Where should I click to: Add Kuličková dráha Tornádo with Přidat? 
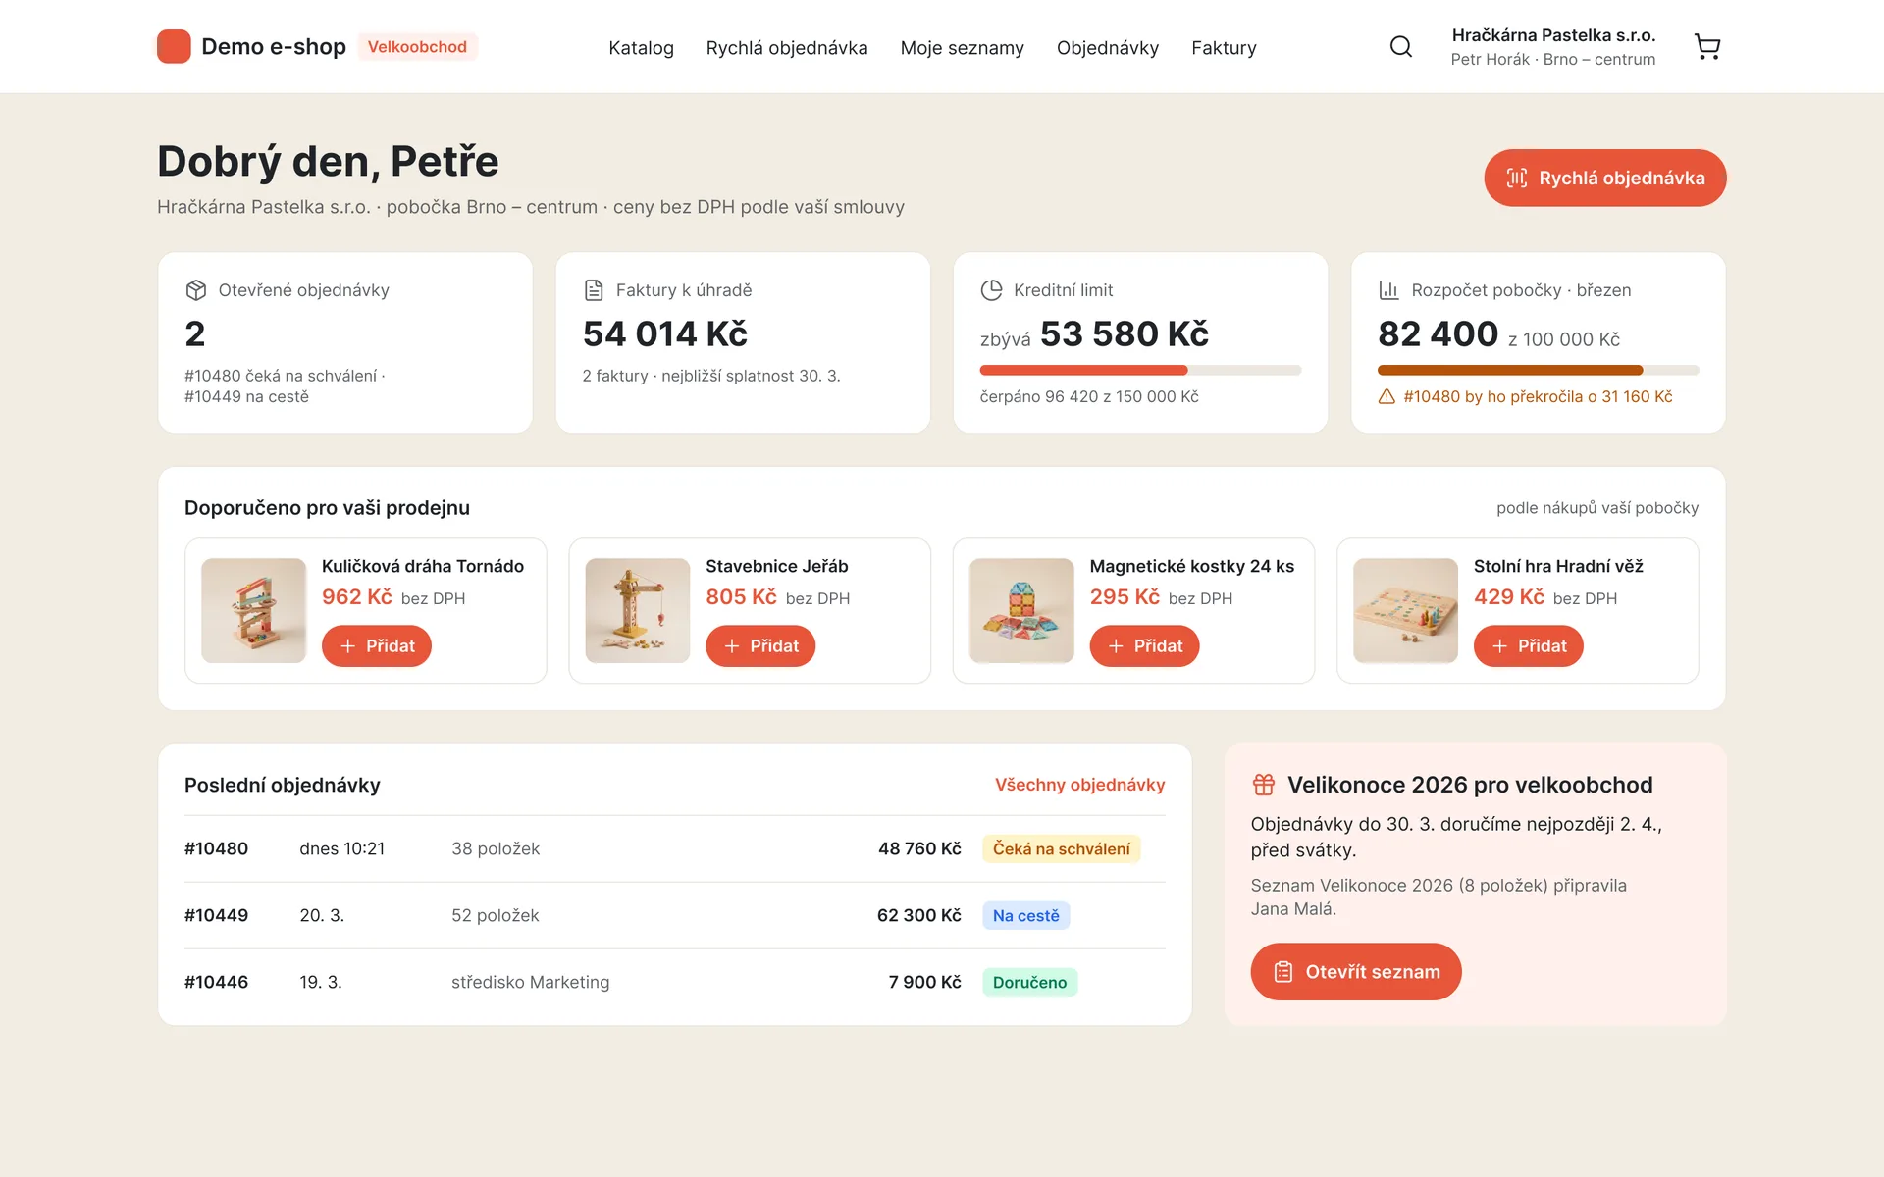pos(377,646)
